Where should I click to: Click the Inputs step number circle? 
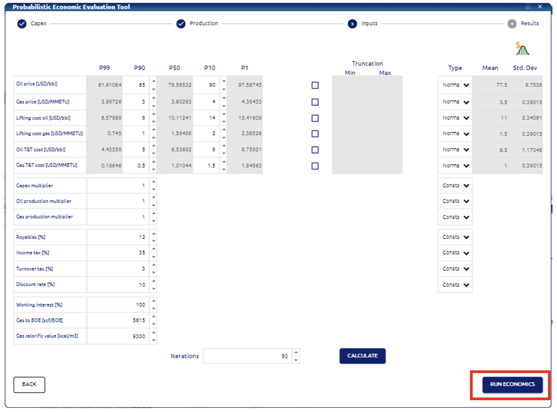tap(352, 24)
